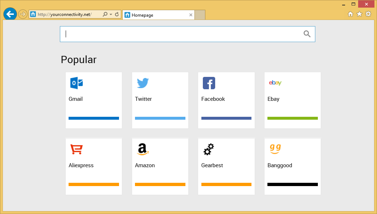The width and height of the screenshot is (377, 214).
Task: Click the red cart Aliexpress icon
Action: point(77,149)
